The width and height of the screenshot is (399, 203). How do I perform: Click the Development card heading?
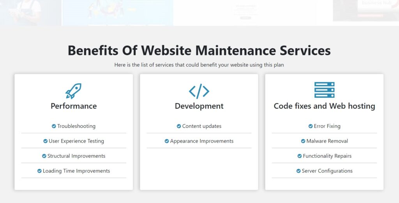[199, 106]
